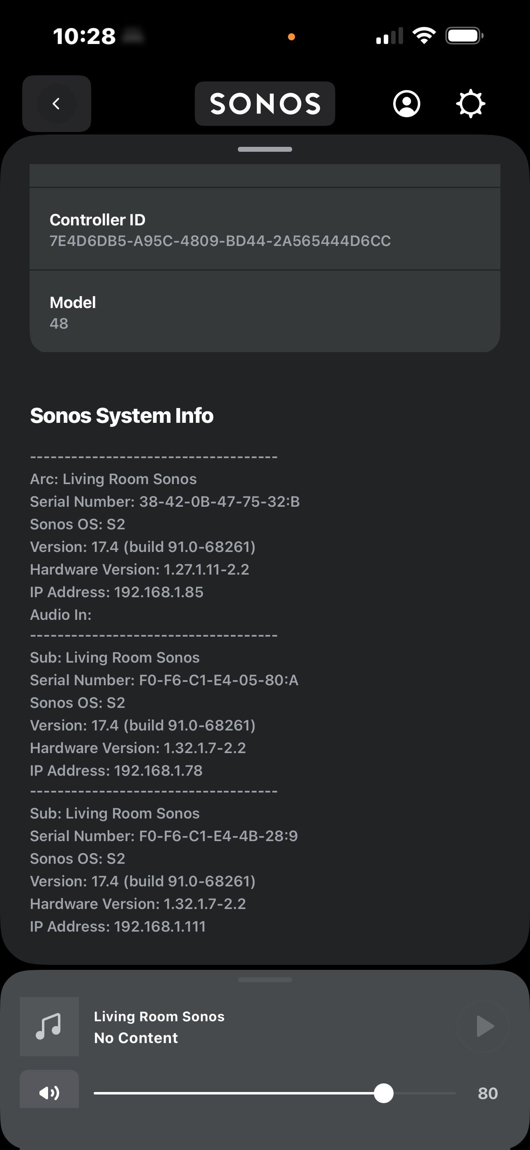Tap the back chevron button

[56, 104]
